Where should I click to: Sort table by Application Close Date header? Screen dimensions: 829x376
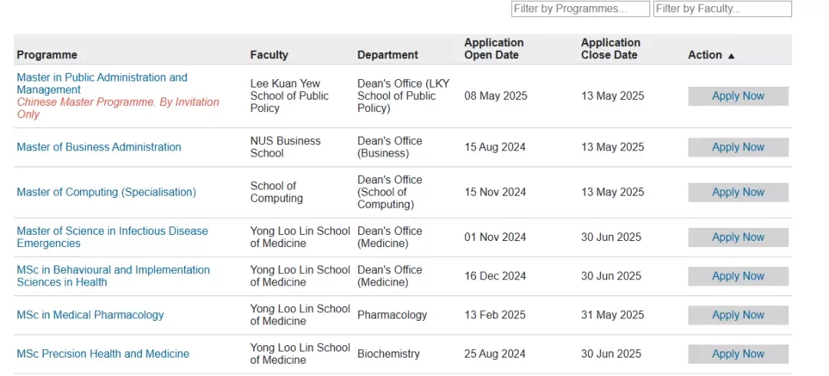[611, 48]
